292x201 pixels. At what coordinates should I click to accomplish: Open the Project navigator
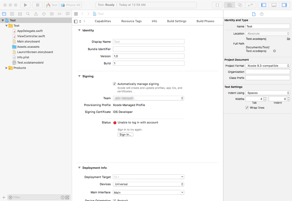coord(4,14)
